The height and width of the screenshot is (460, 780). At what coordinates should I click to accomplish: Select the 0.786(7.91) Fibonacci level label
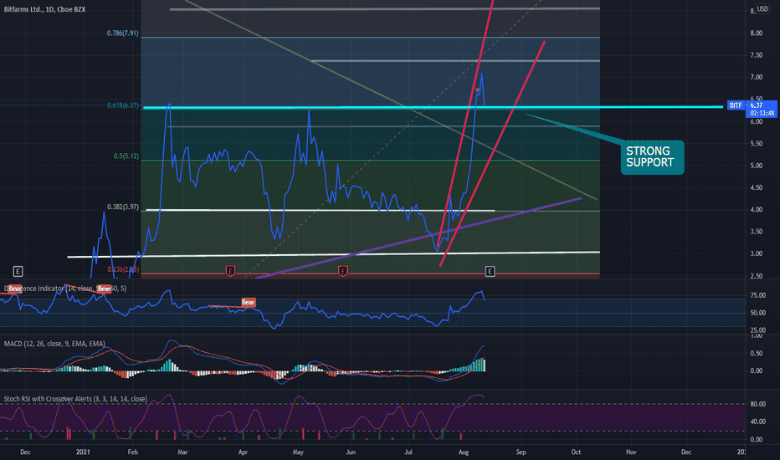pos(123,33)
